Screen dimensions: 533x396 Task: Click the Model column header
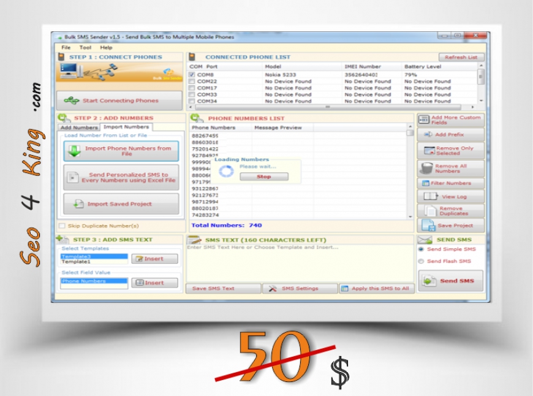pyautogui.click(x=273, y=67)
